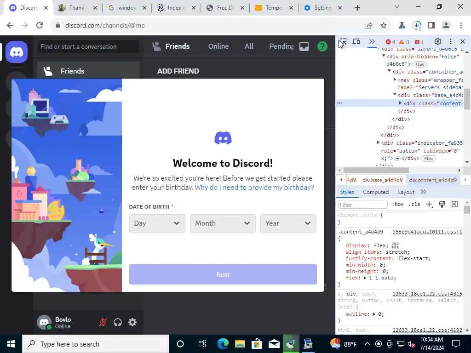Open DevTools three-dot customize menu
This screenshot has width=471, height=353.
click(451, 41)
